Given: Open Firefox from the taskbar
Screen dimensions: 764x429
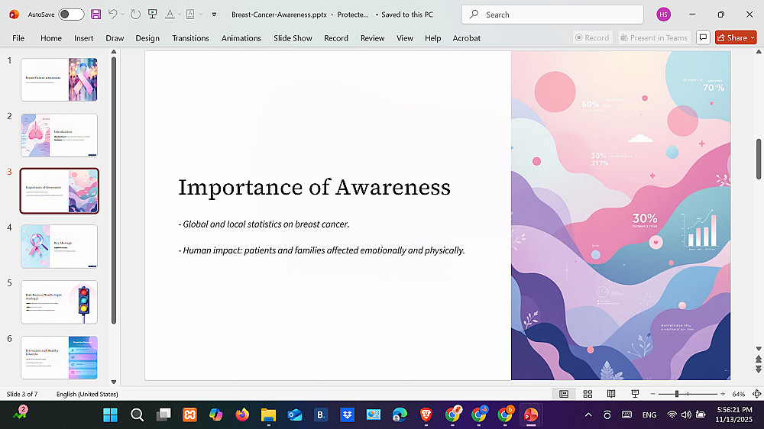Looking at the screenshot, I should (242, 414).
